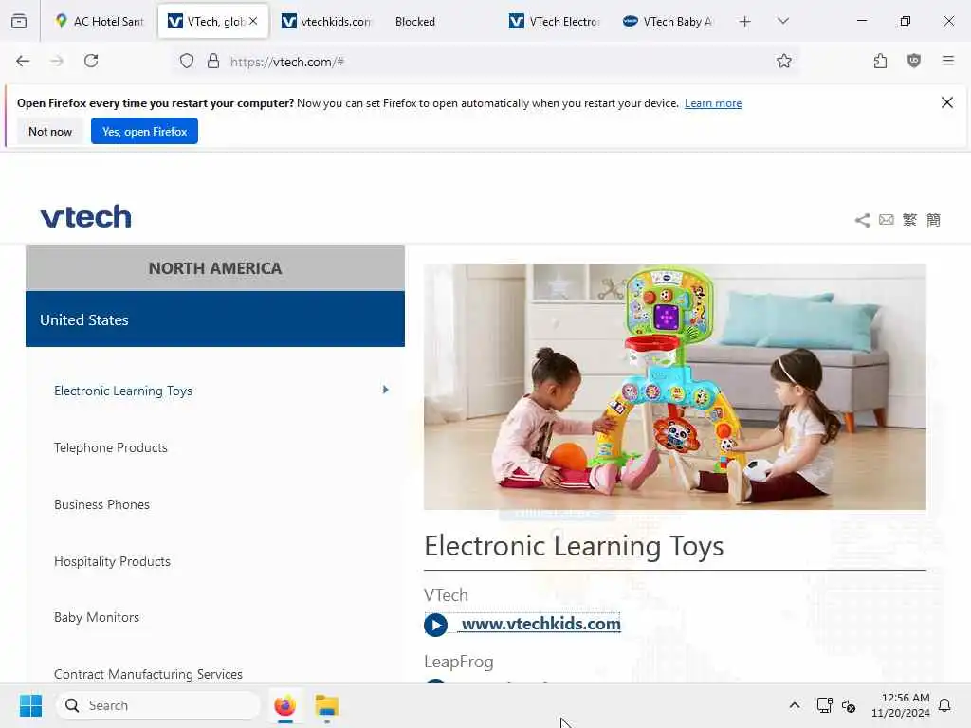The image size is (971, 728).
Task: Open the Windows Start menu
Action: click(x=30, y=705)
